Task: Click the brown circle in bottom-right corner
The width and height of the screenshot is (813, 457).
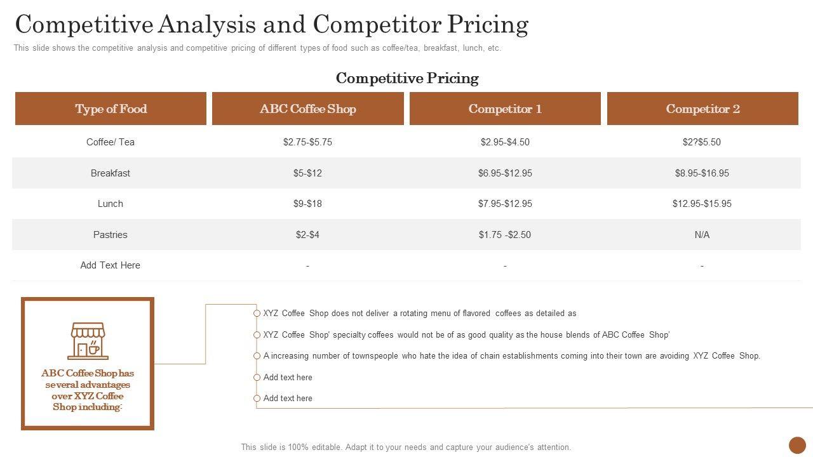Action: click(797, 445)
